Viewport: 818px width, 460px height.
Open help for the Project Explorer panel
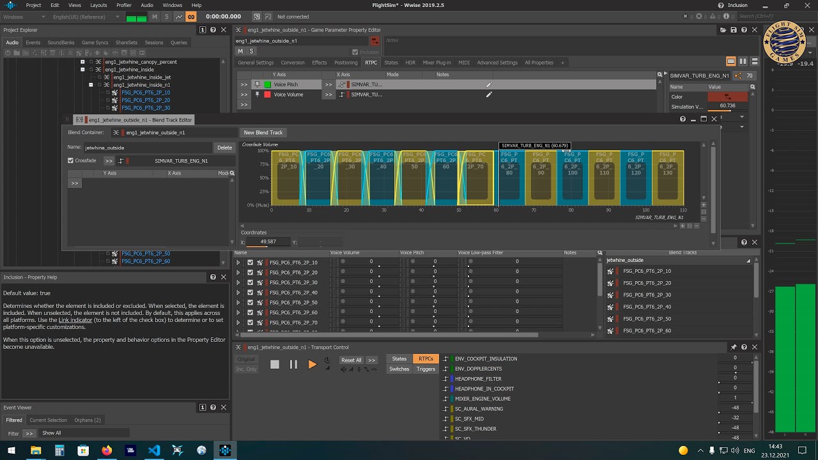213,29
